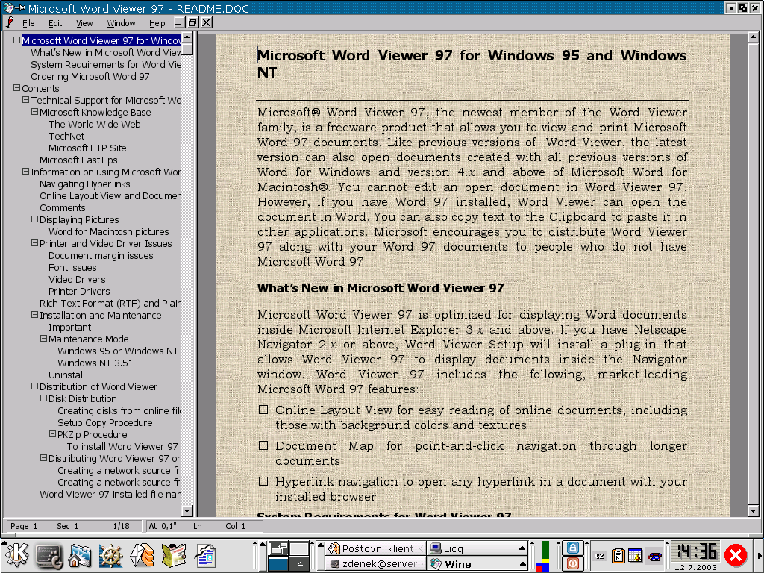Launch the terminal Konsole icon in the panel
The width and height of the screenshot is (764, 573).
point(49,556)
